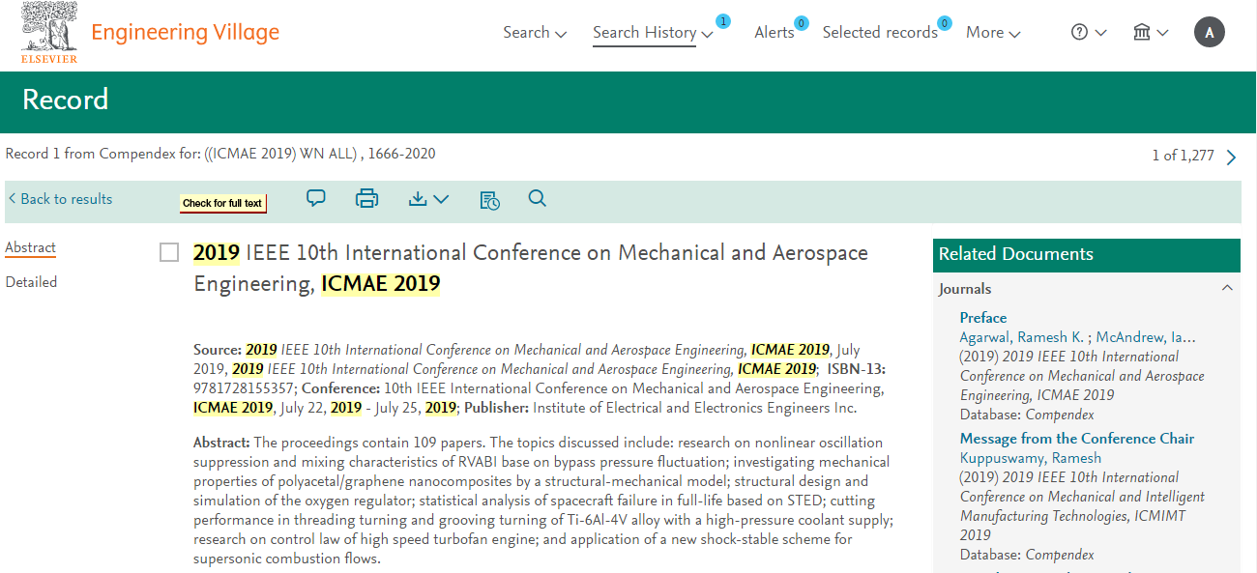Switch to the Detailed tab

point(31,282)
